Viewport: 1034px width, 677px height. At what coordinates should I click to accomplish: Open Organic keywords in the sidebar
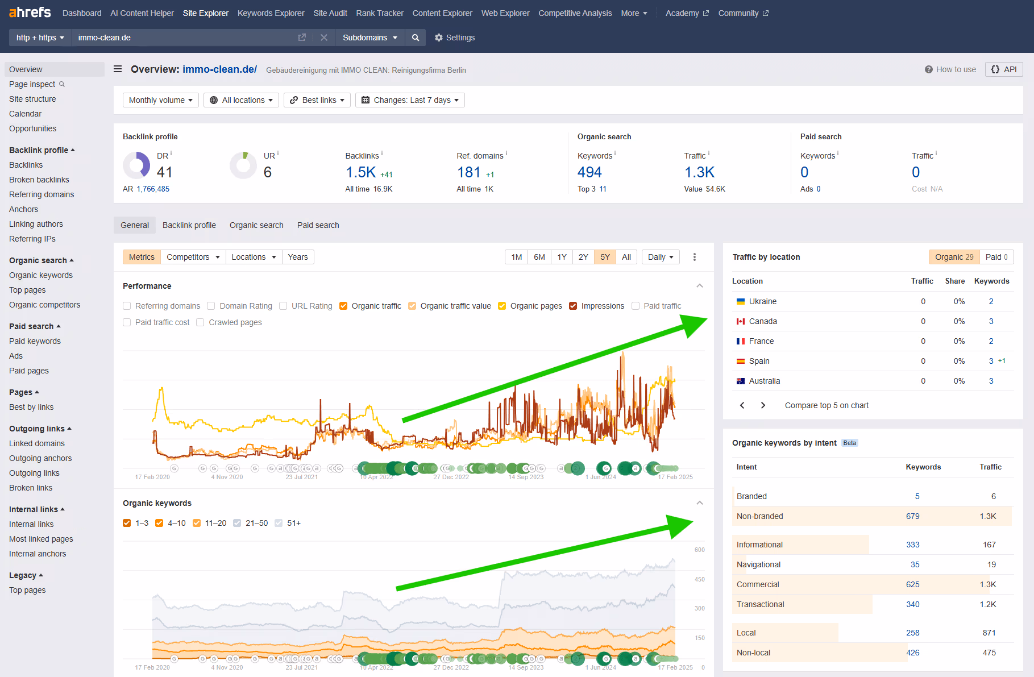[41, 275]
